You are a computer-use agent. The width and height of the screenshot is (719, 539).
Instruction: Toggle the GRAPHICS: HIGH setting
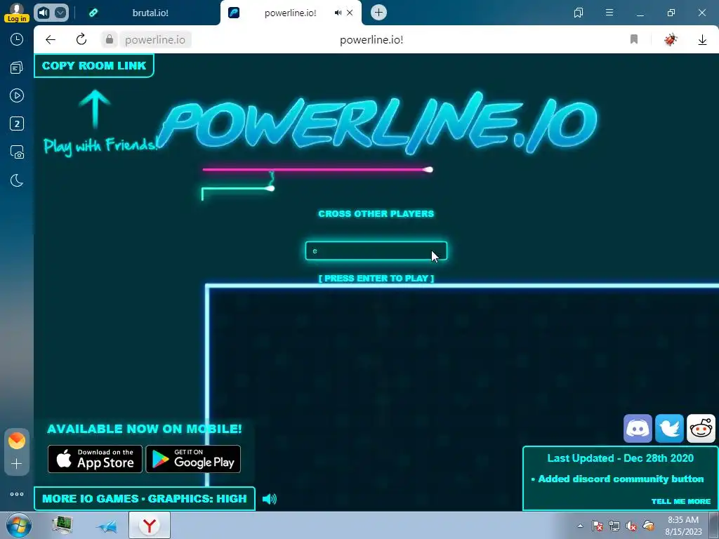point(197,499)
